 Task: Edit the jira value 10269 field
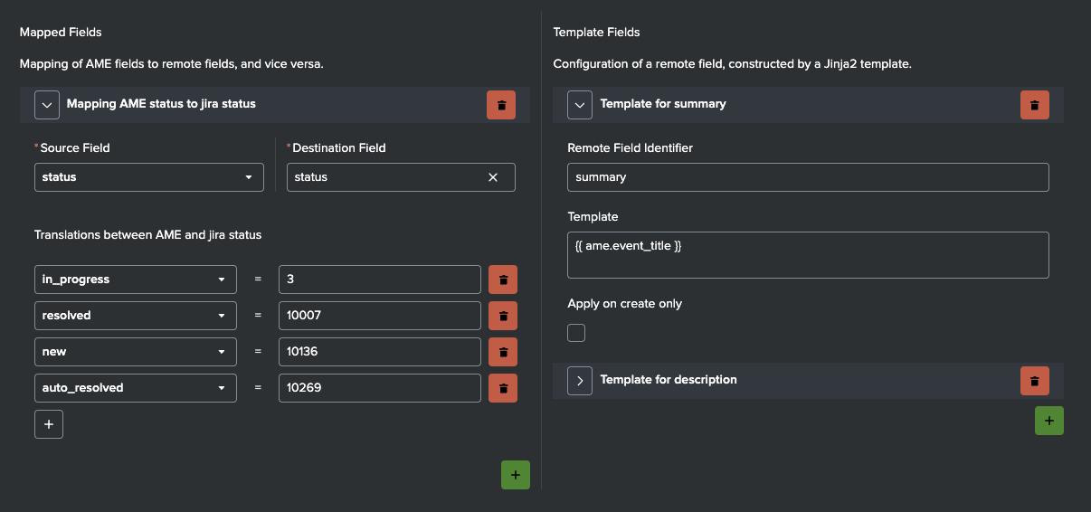tap(380, 388)
